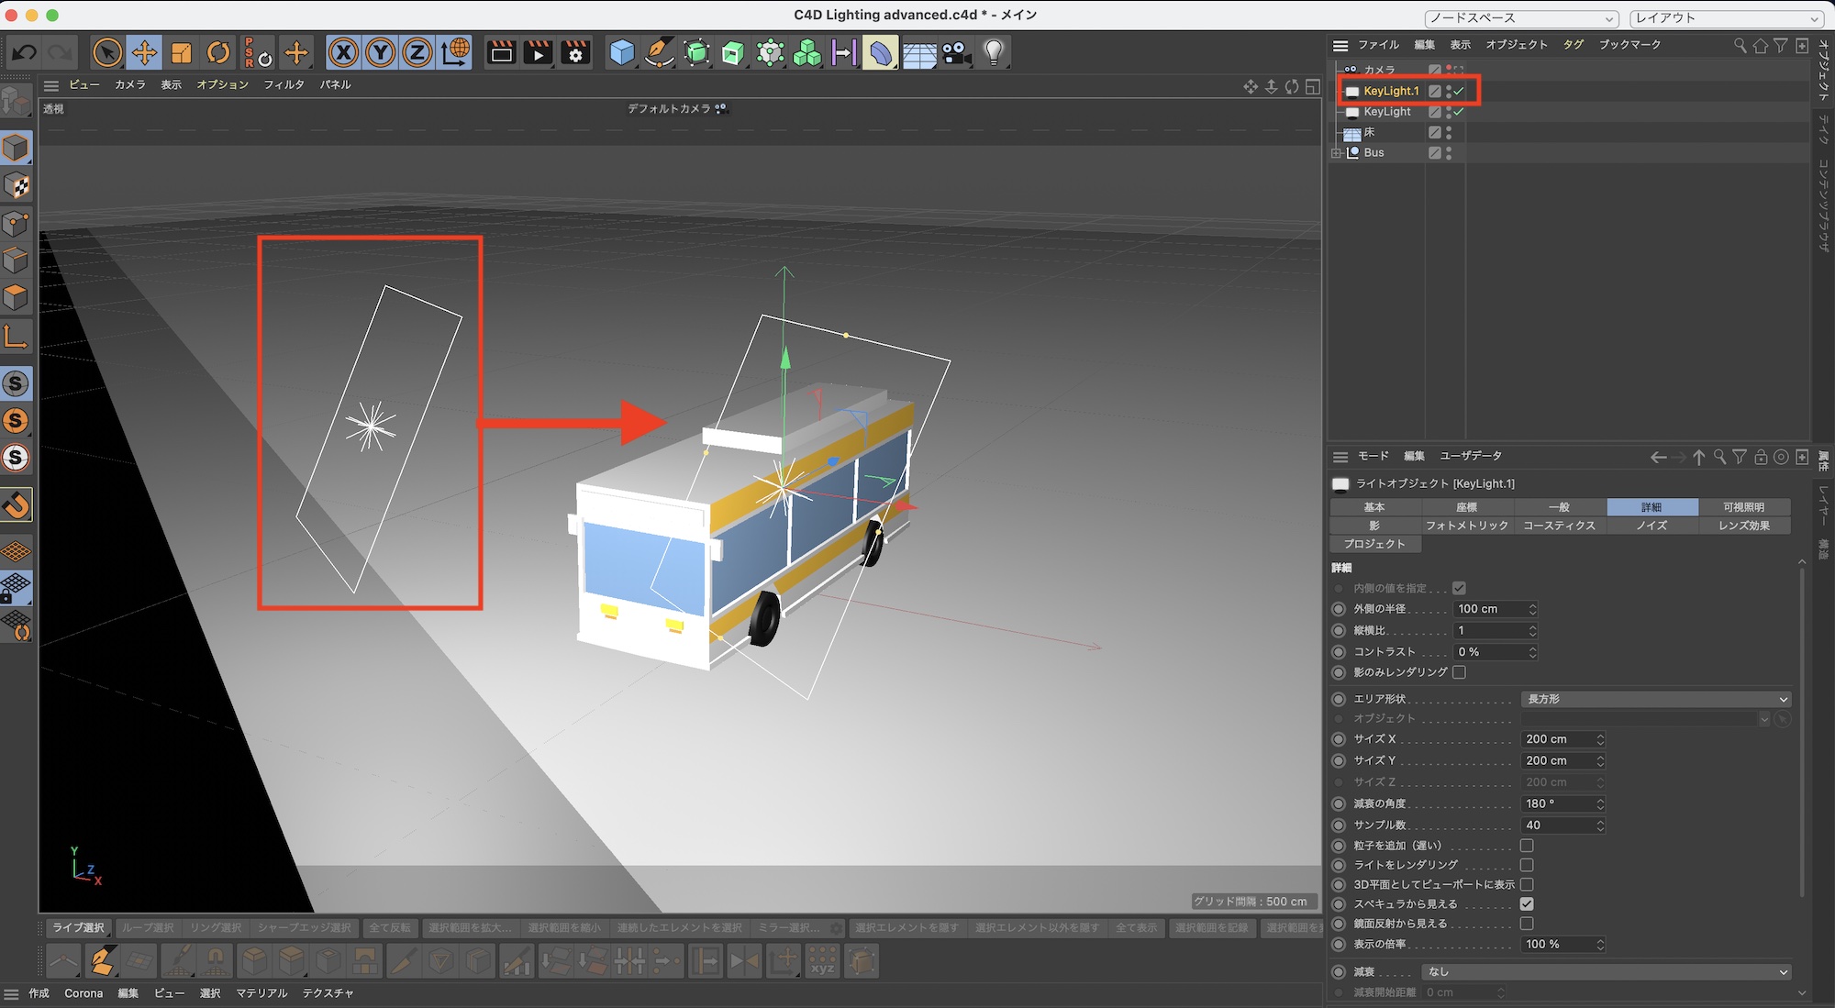Open the フィルタ viewport menu
Image resolution: width=1835 pixels, height=1008 pixels.
(x=284, y=84)
